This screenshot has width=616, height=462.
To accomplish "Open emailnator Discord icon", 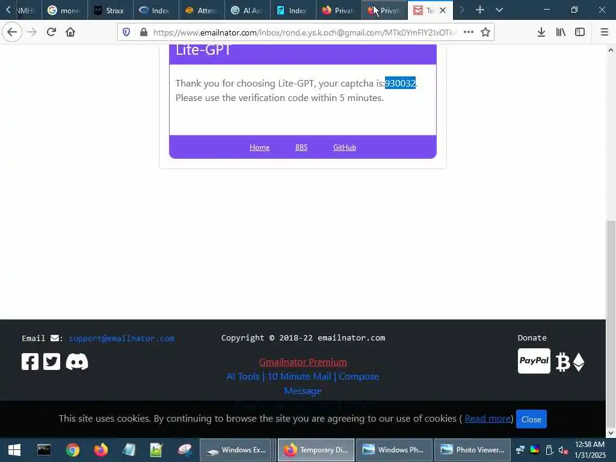I will click(77, 362).
